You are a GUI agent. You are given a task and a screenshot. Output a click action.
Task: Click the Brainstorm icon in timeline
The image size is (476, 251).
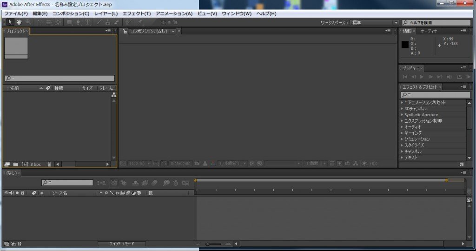(166, 183)
